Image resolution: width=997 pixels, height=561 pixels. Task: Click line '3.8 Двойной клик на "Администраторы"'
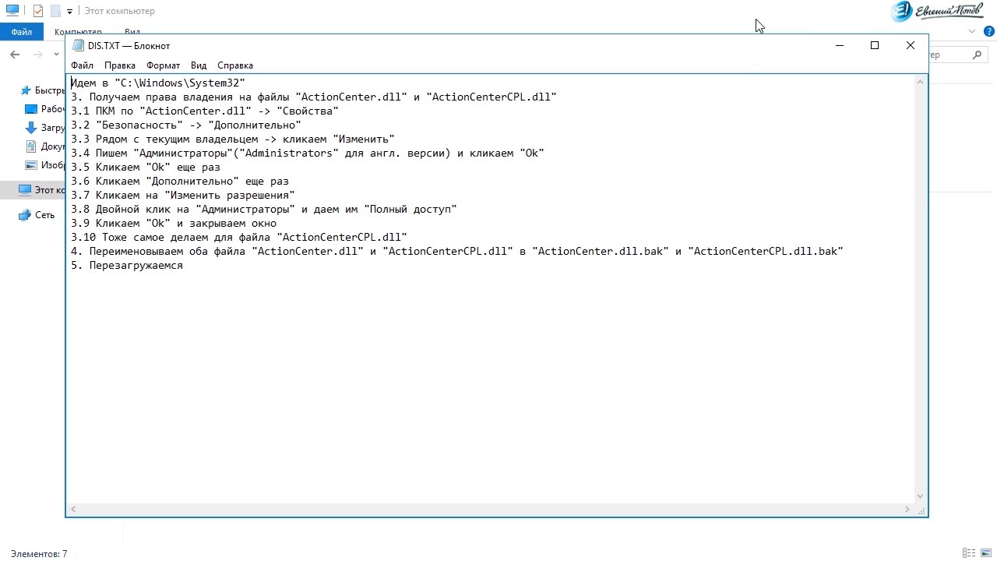[x=264, y=209]
